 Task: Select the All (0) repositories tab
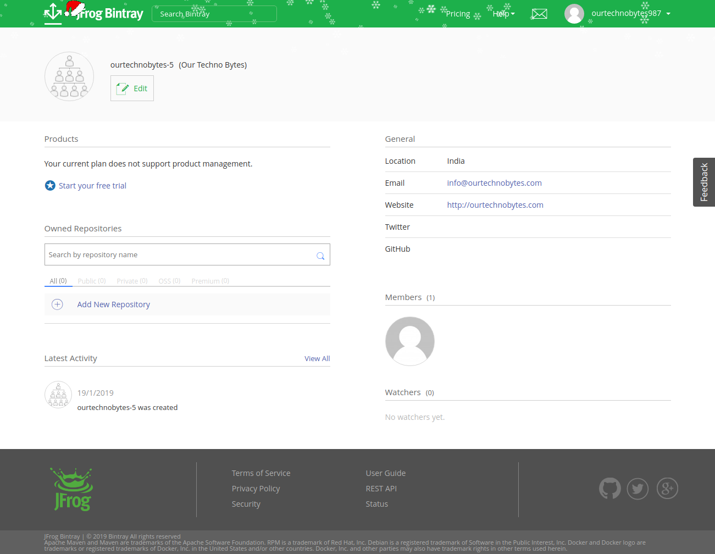58,281
